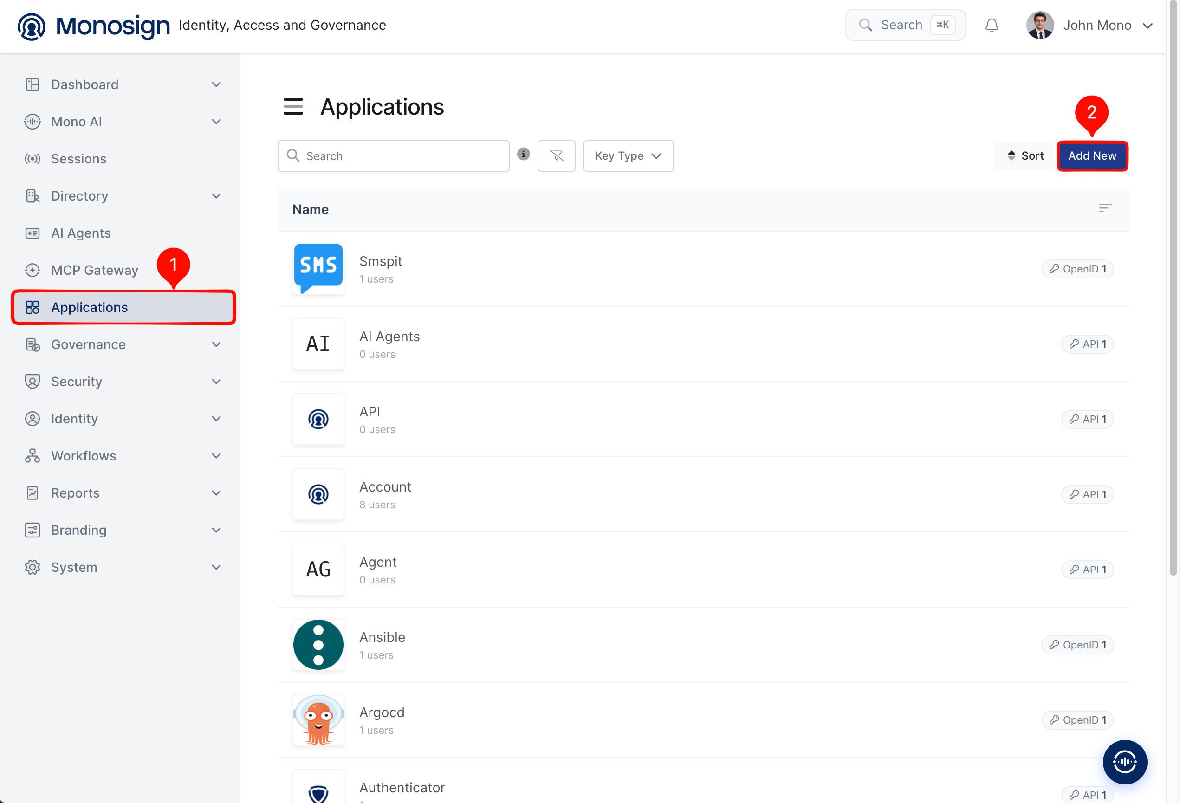Click the System gear icon in sidebar

coord(32,567)
